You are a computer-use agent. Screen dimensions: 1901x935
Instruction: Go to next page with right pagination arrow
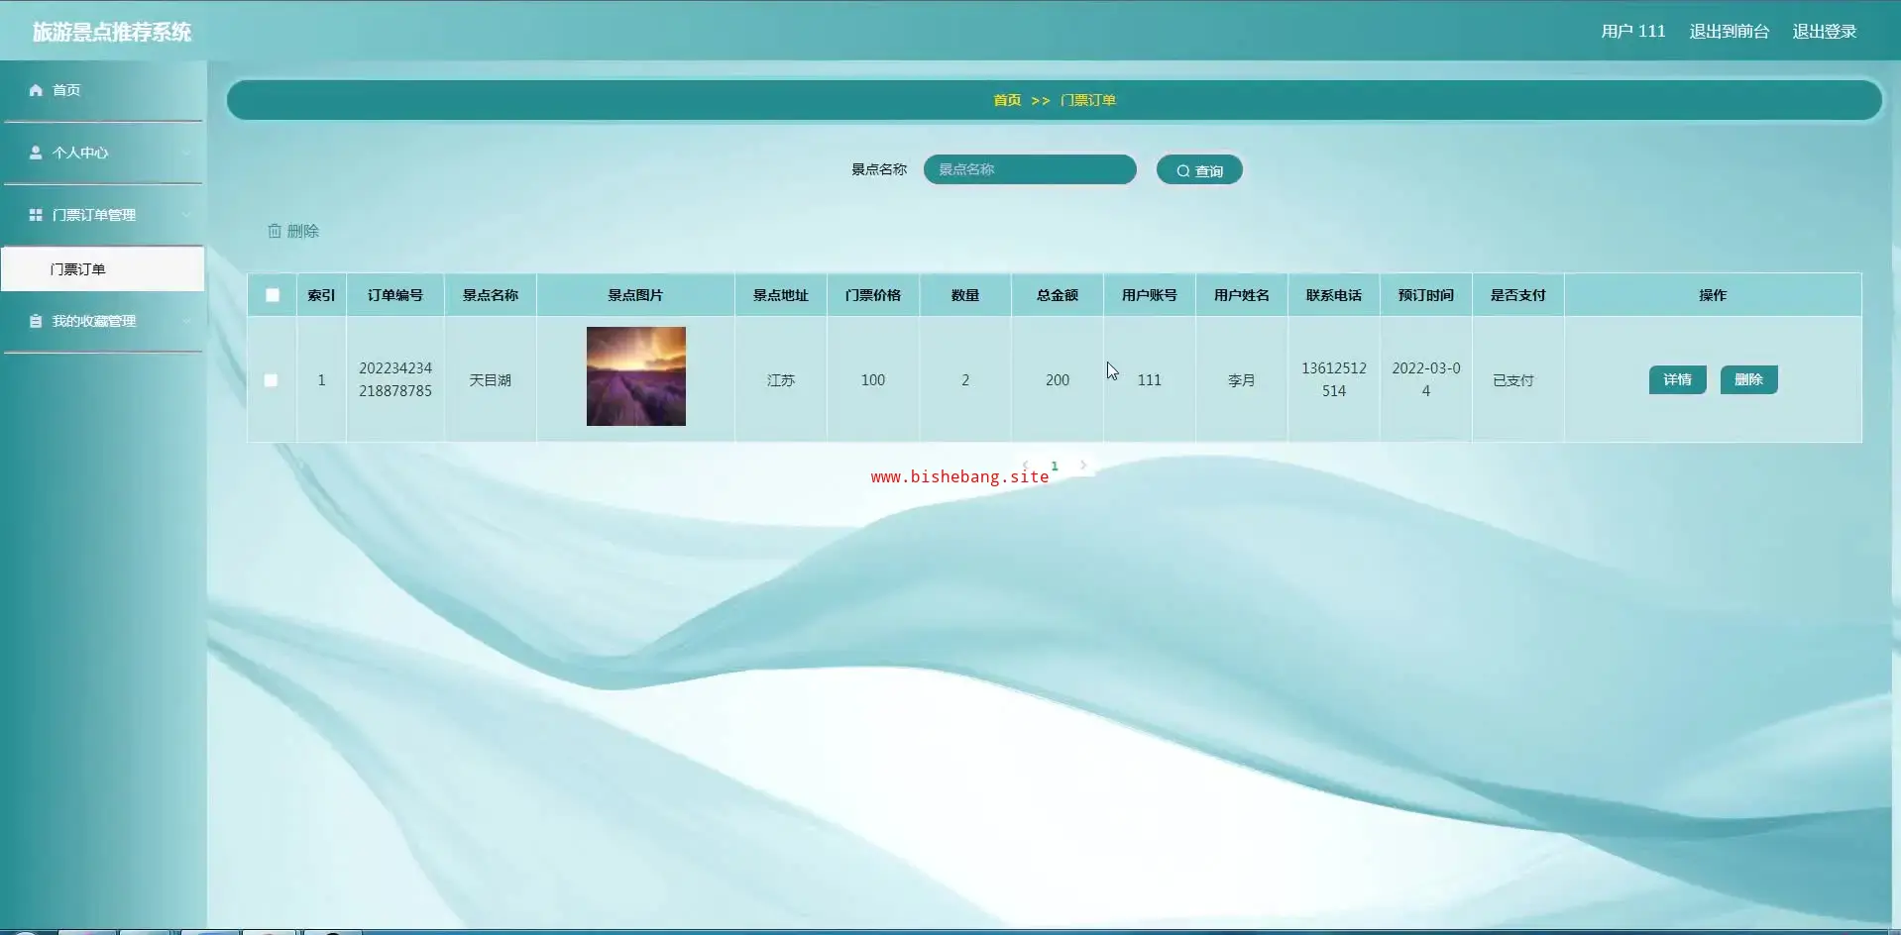coord(1083,466)
